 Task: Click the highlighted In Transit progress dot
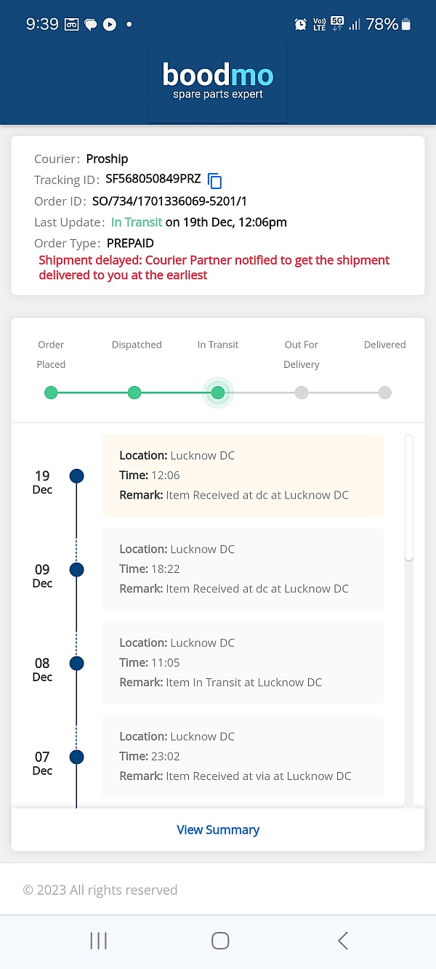click(218, 393)
